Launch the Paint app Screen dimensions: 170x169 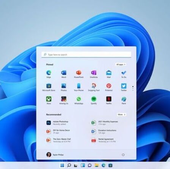tap(124, 100)
